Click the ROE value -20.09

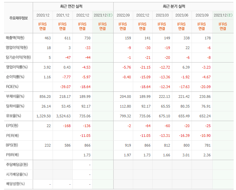click(205, 87)
